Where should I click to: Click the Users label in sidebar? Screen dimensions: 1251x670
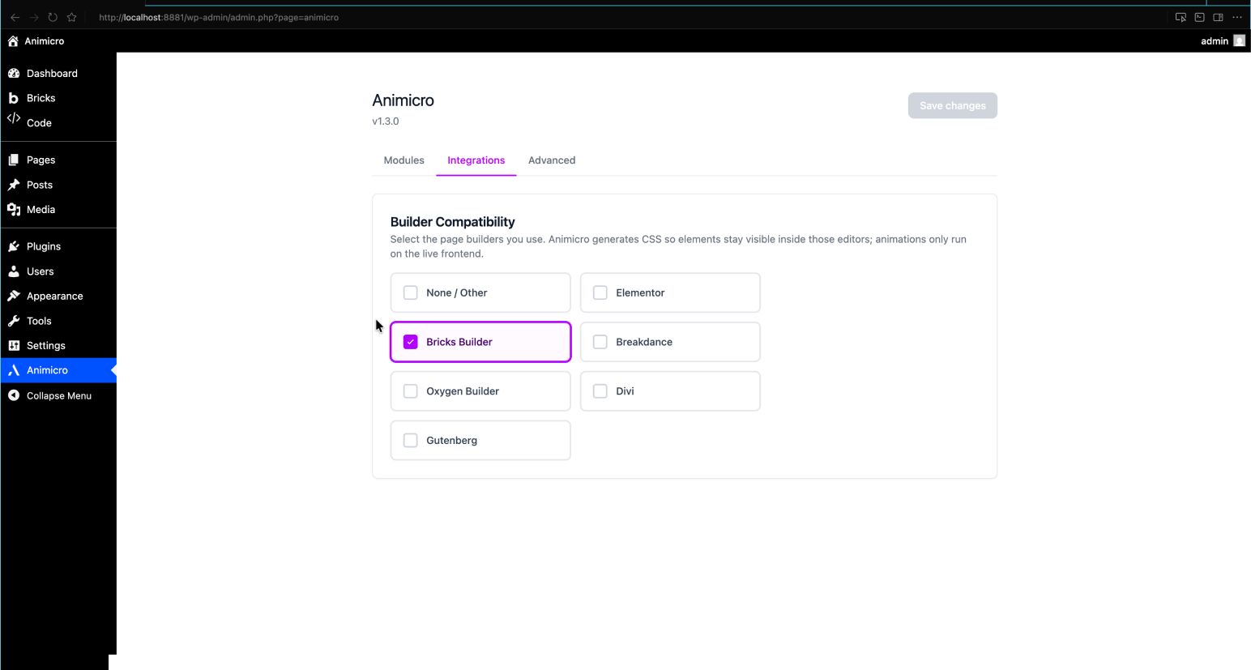point(41,271)
